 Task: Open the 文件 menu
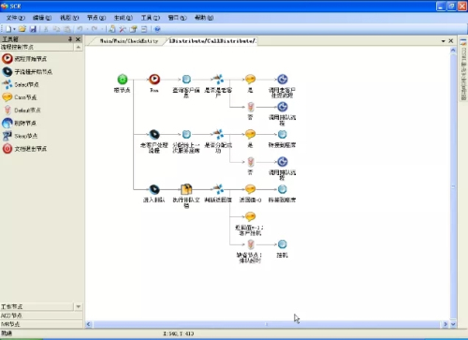click(15, 18)
